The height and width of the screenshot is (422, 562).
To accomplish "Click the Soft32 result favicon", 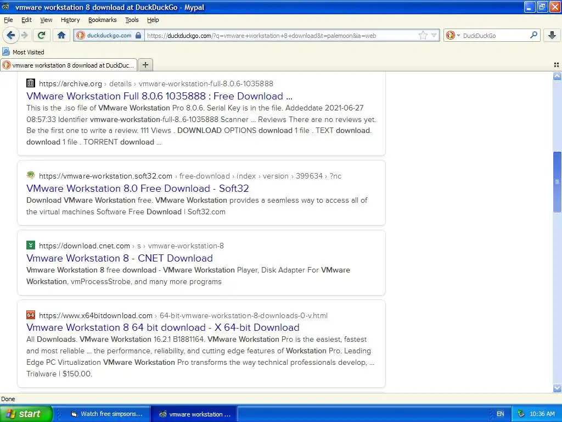I will [31, 175].
